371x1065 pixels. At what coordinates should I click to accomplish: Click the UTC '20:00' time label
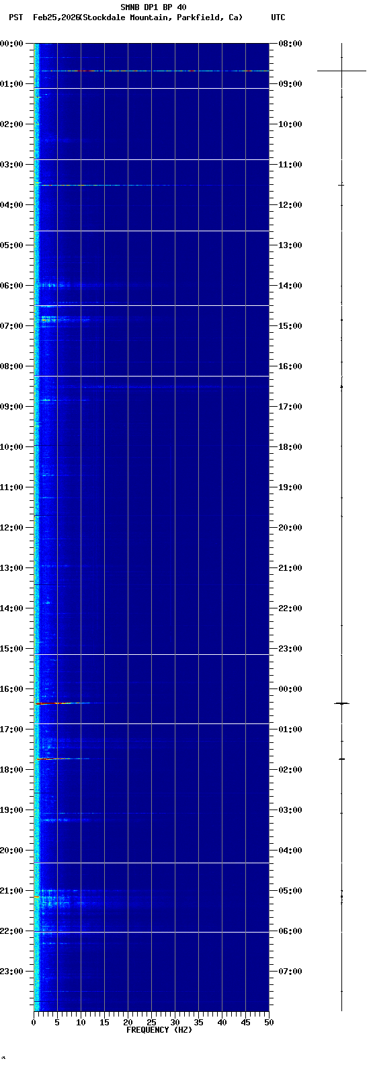pos(290,528)
